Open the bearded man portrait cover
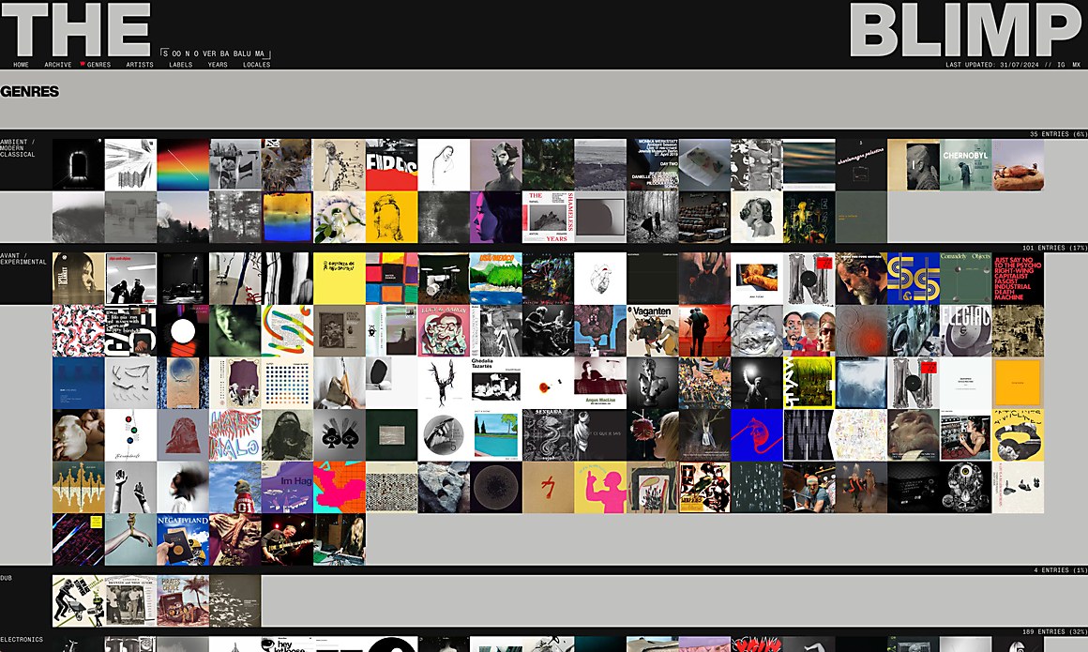The width and height of the screenshot is (1088, 652). tap(861, 279)
